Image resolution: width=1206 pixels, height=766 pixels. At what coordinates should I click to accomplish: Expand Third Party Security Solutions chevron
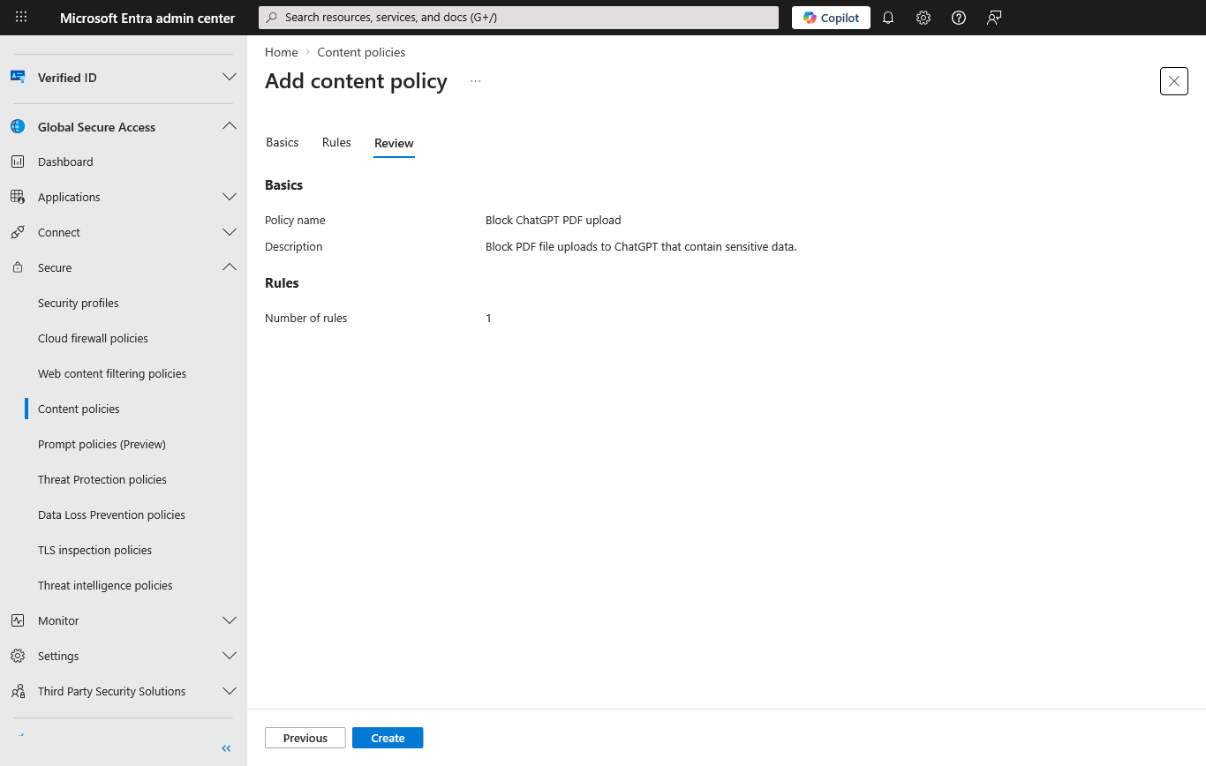pos(230,691)
